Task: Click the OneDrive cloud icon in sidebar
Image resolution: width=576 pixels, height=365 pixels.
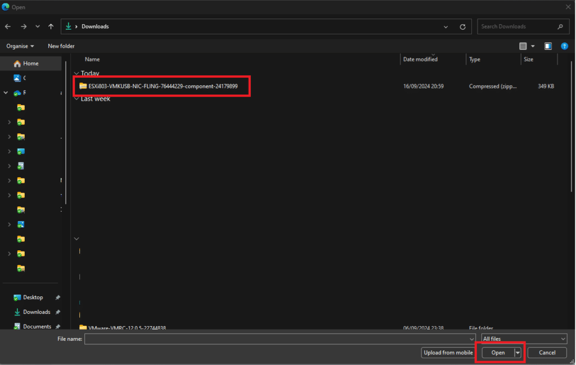Action: pos(17,93)
